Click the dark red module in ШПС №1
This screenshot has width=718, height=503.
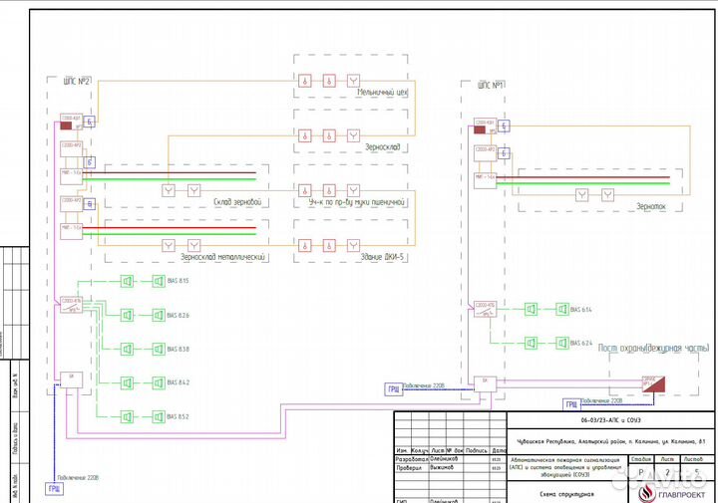pos(483,126)
